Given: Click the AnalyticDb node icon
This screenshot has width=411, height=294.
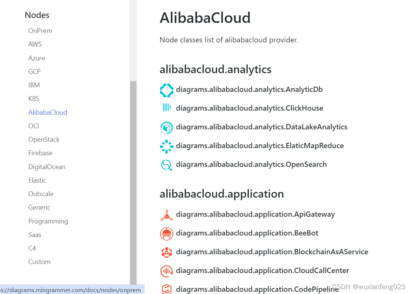Looking at the screenshot, I should tap(166, 90).
